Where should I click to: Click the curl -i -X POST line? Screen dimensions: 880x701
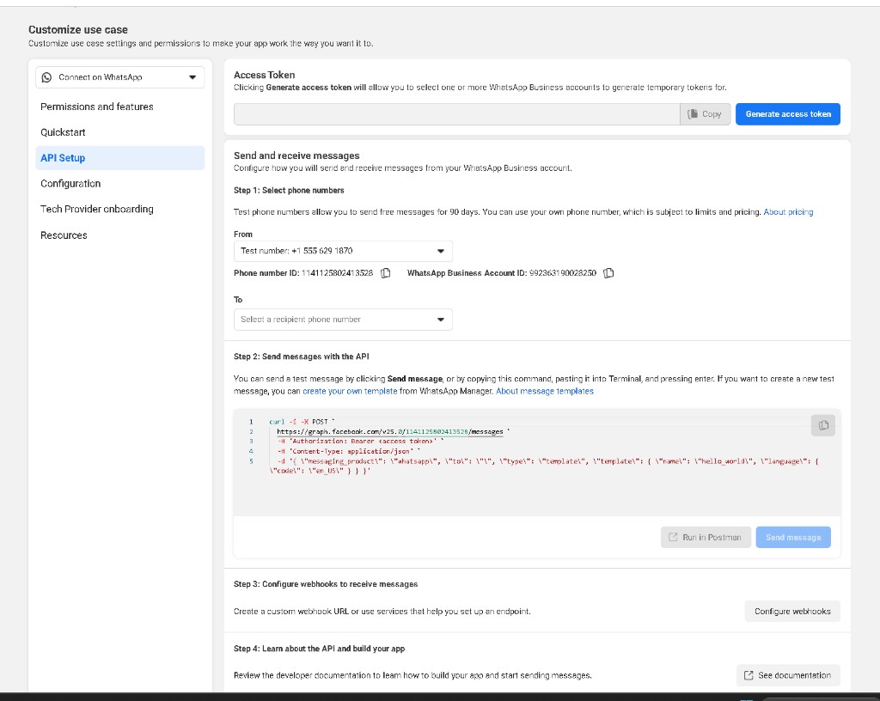(302, 422)
